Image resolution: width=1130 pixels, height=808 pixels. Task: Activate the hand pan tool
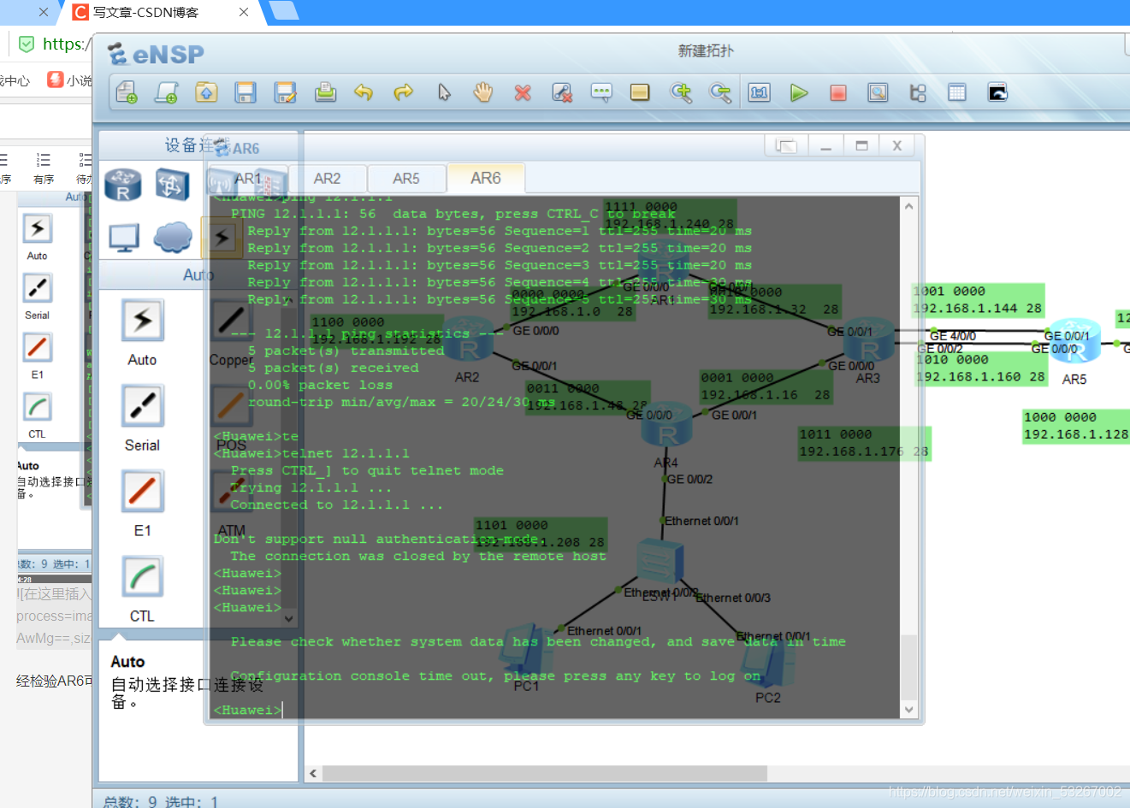pos(483,92)
